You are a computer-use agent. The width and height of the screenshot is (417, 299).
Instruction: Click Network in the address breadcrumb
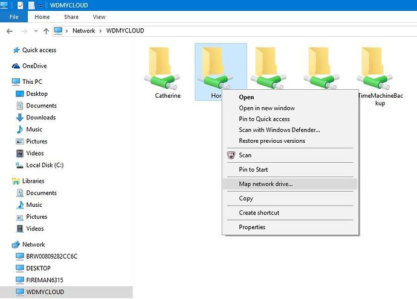click(x=84, y=31)
